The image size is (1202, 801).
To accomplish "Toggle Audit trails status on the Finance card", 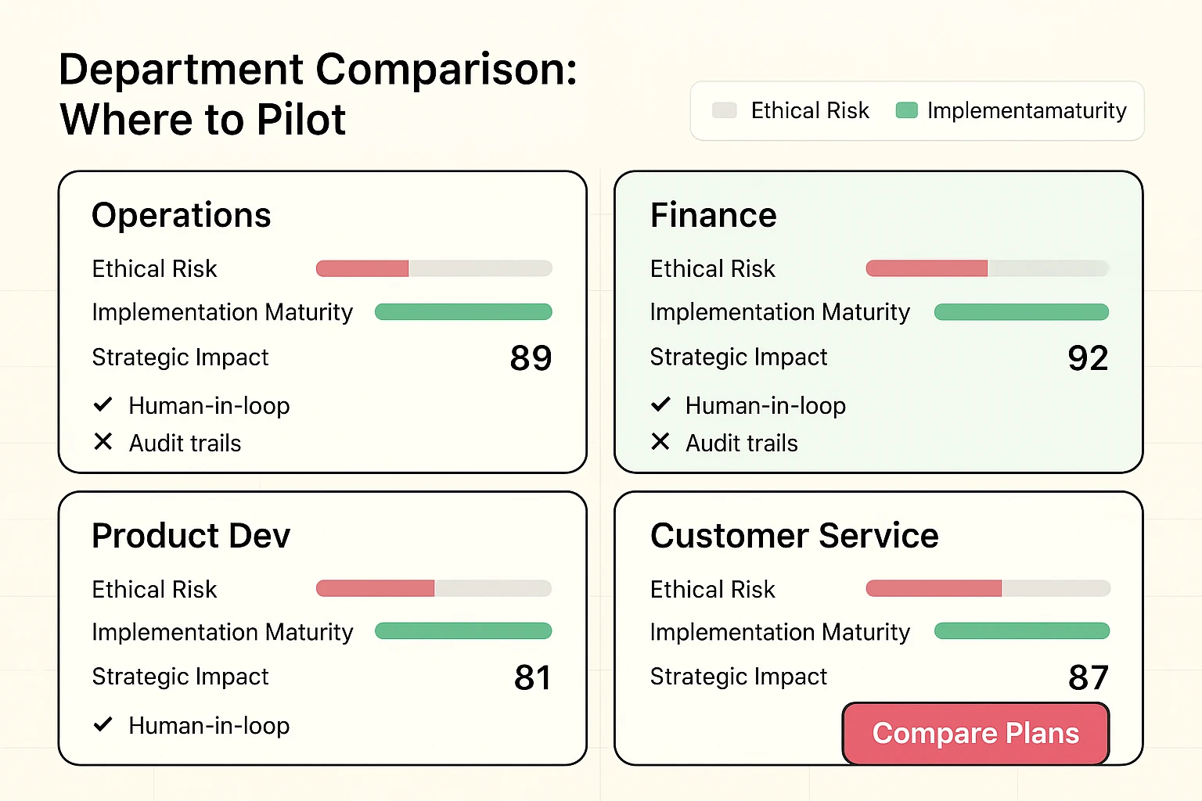I will (661, 442).
